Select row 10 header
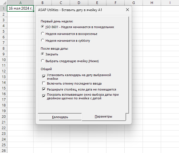179x153 pixels. coord(3,60)
